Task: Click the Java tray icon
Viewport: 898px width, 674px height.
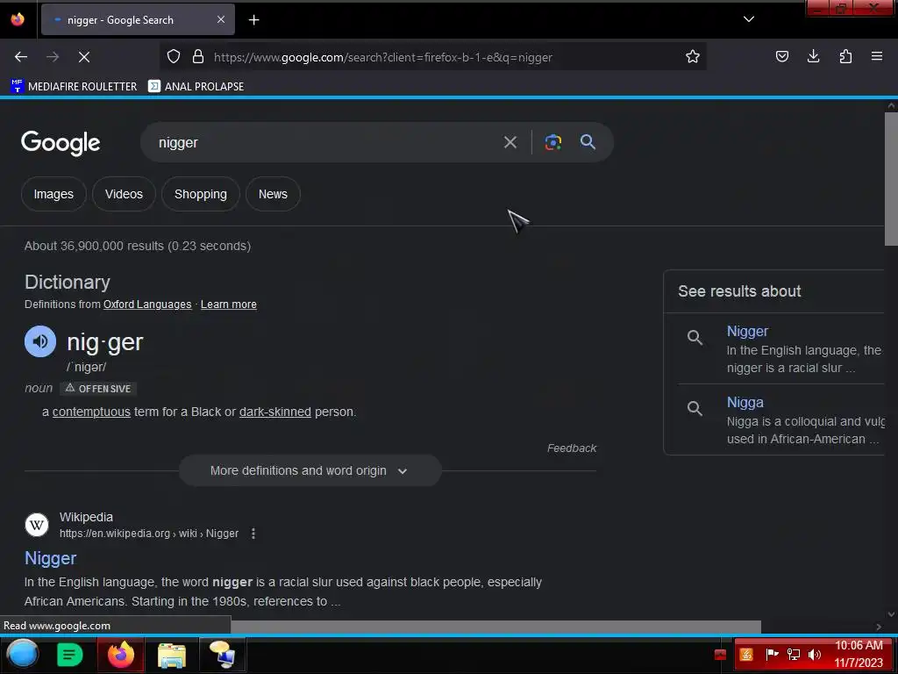Action: [746, 655]
